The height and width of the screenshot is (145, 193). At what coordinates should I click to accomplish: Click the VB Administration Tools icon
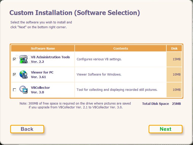24,59
